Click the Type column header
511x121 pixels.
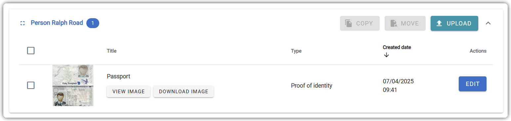tap(296, 51)
